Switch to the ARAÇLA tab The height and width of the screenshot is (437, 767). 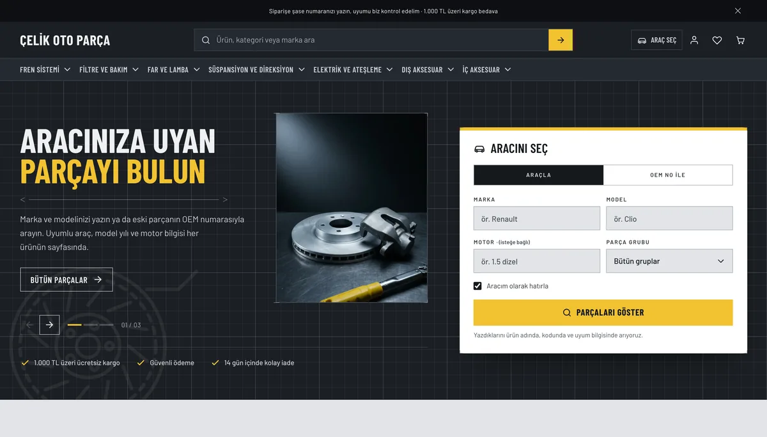click(538, 175)
